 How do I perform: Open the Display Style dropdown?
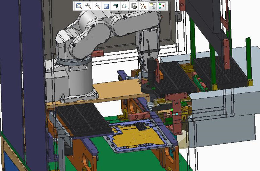click(115, 6)
